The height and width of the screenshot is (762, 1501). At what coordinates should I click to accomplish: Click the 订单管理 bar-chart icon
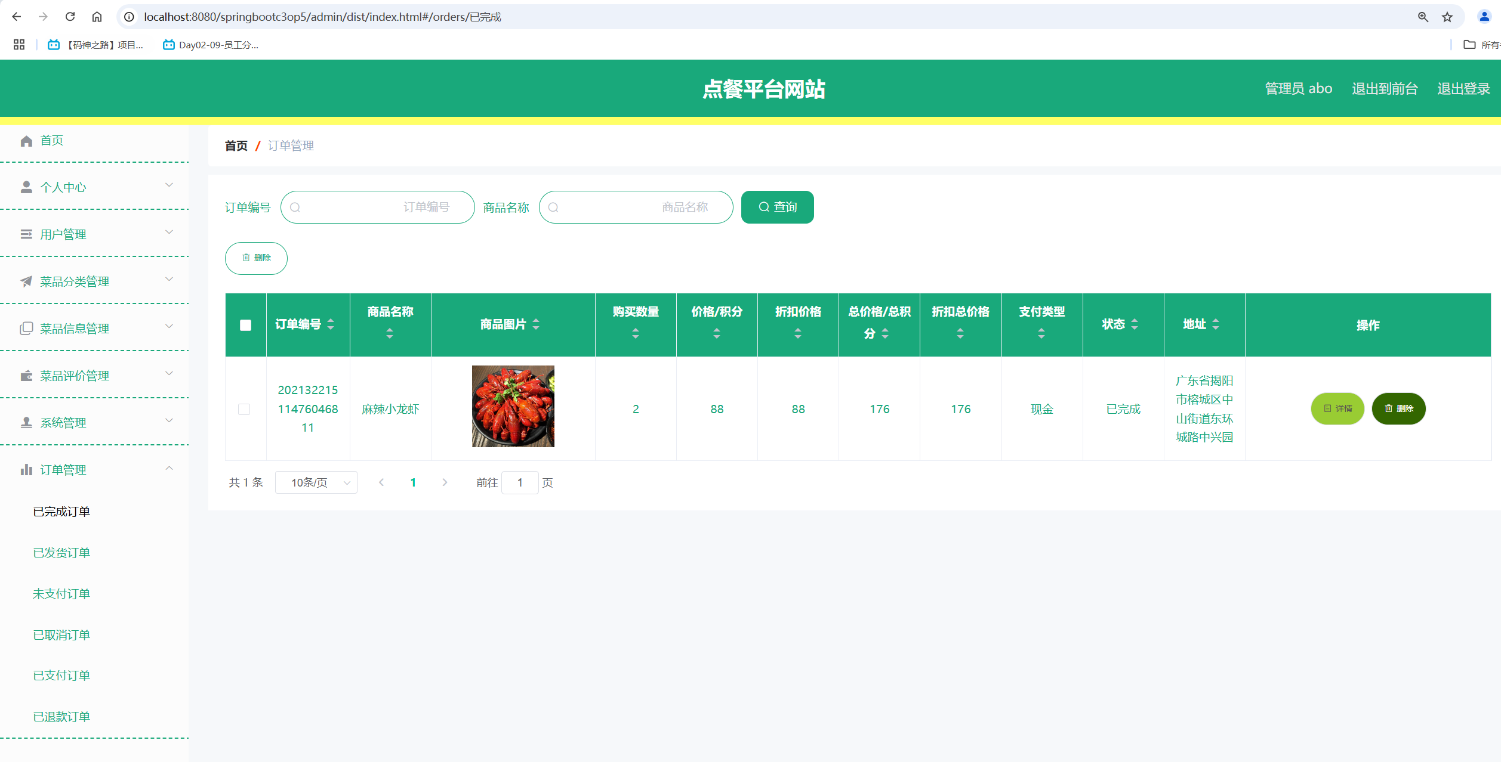pyautogui.click(x=26, y=469)
